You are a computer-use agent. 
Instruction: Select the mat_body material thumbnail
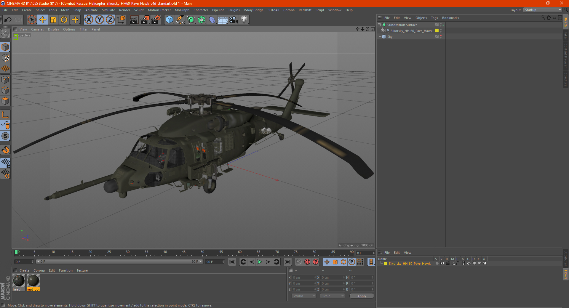click(x=33, y=281)
